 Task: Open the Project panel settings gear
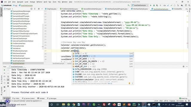point(39,9)
